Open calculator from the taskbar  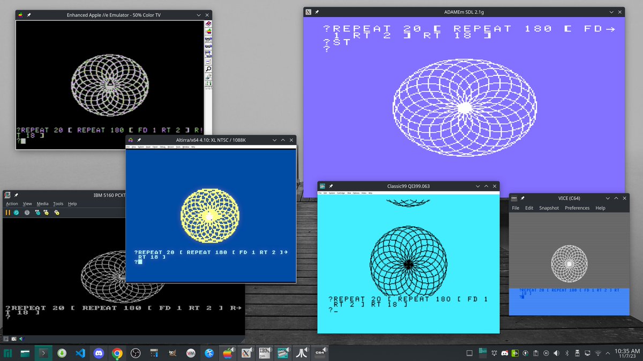[x=154, y=353]
